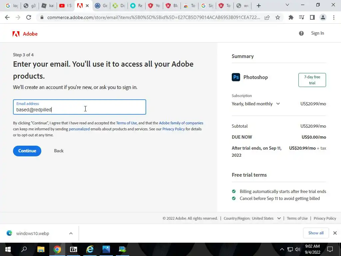The width and height of the screenshot is (341, 256).
Task: Open File Explorer from taskbar
Action: tap(41, 249)
